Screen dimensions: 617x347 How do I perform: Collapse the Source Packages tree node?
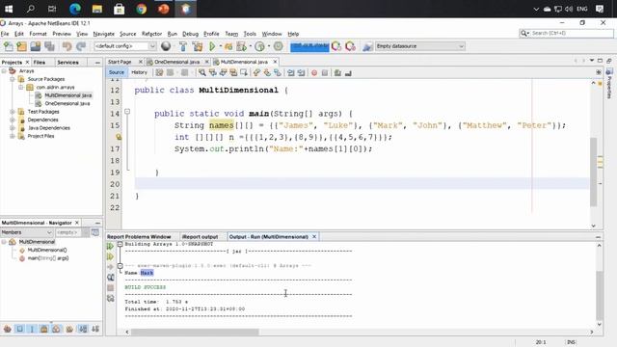13,79
